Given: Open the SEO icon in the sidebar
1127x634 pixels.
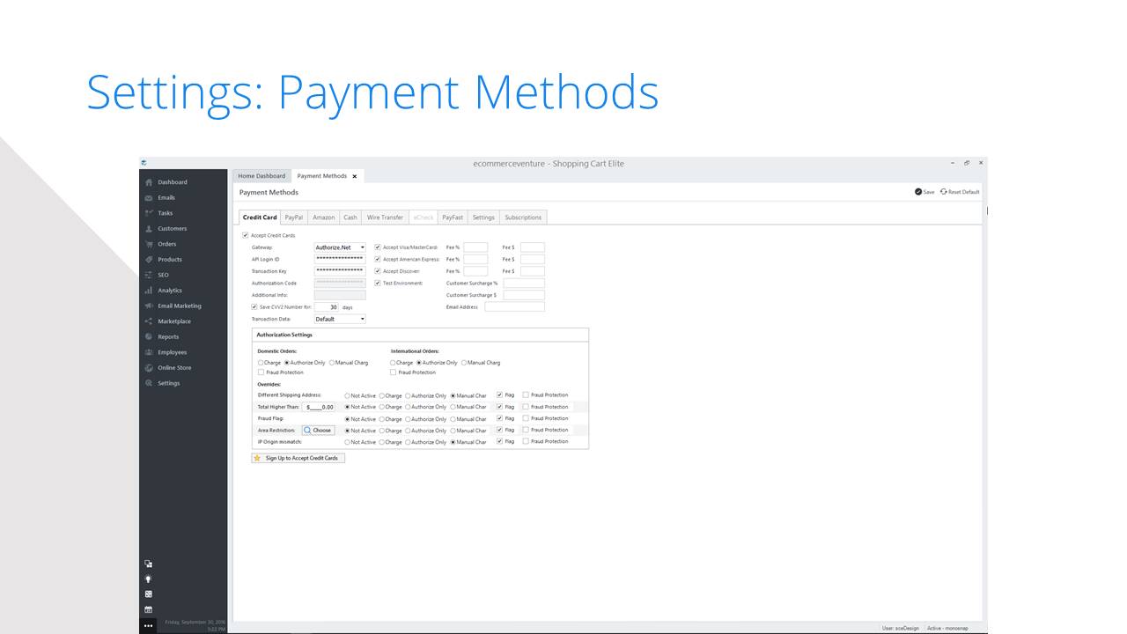Looking at the screenshot, I should click(149, 275).
